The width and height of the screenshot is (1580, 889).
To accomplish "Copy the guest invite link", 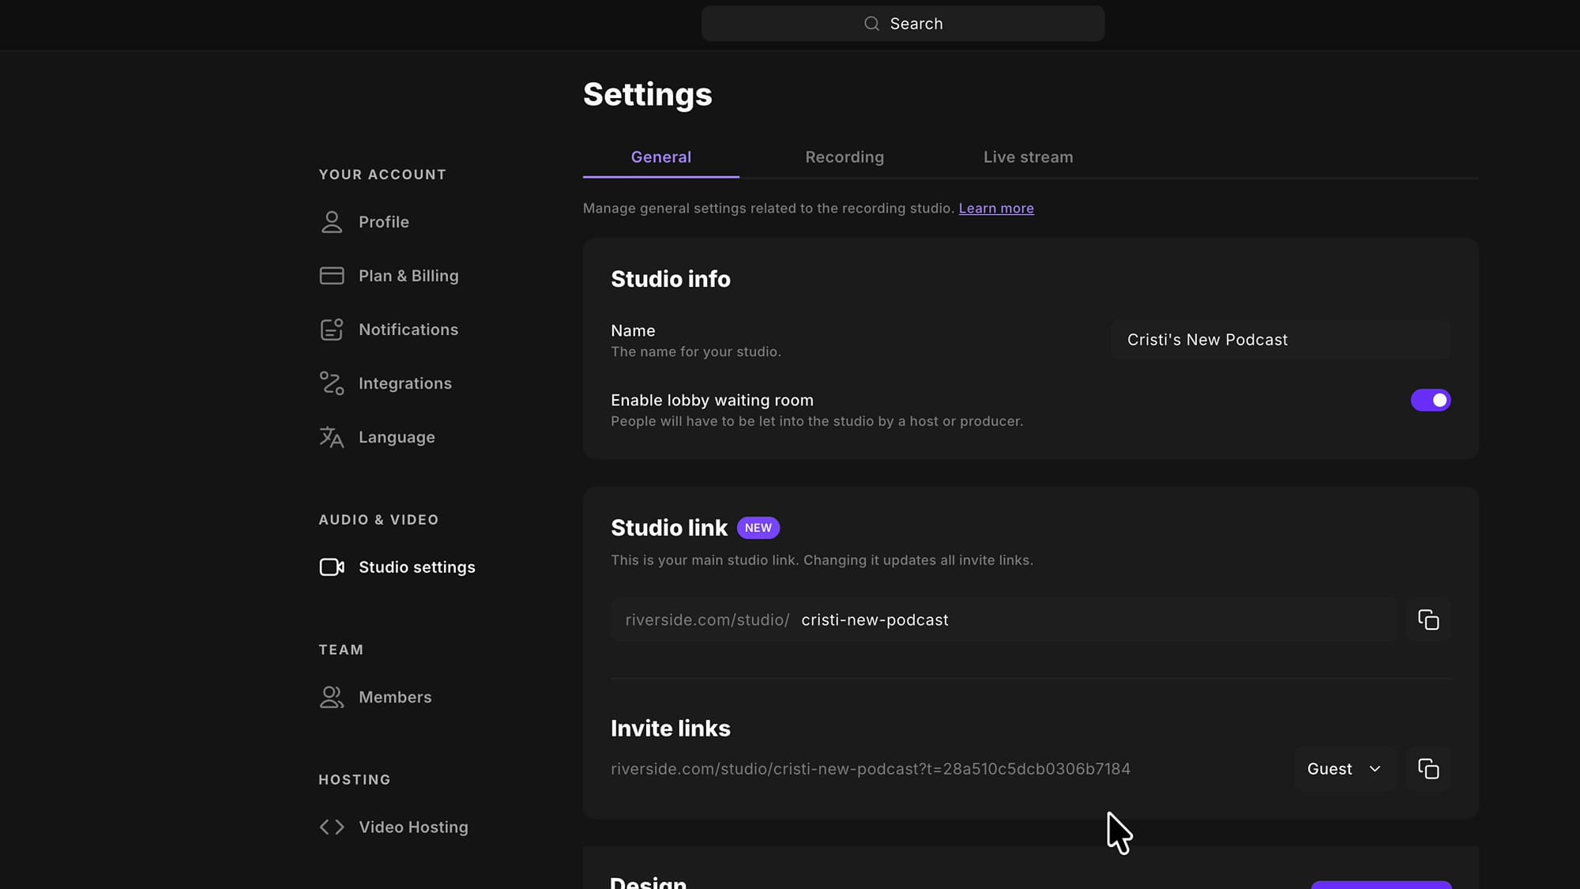I will tap(1428, 769).
